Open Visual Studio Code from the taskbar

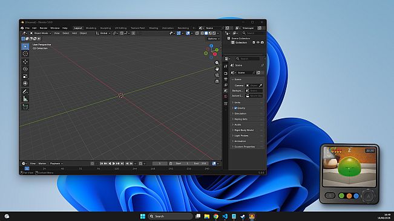click(x=225, y=216)
